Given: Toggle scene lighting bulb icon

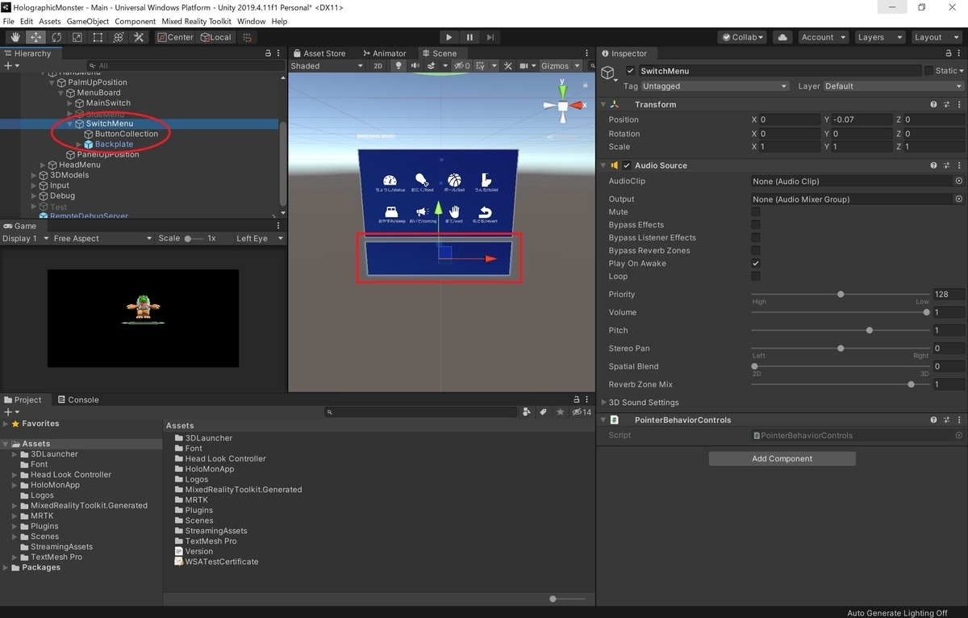Looking at the screenshot, I should [x=398, y=66].
